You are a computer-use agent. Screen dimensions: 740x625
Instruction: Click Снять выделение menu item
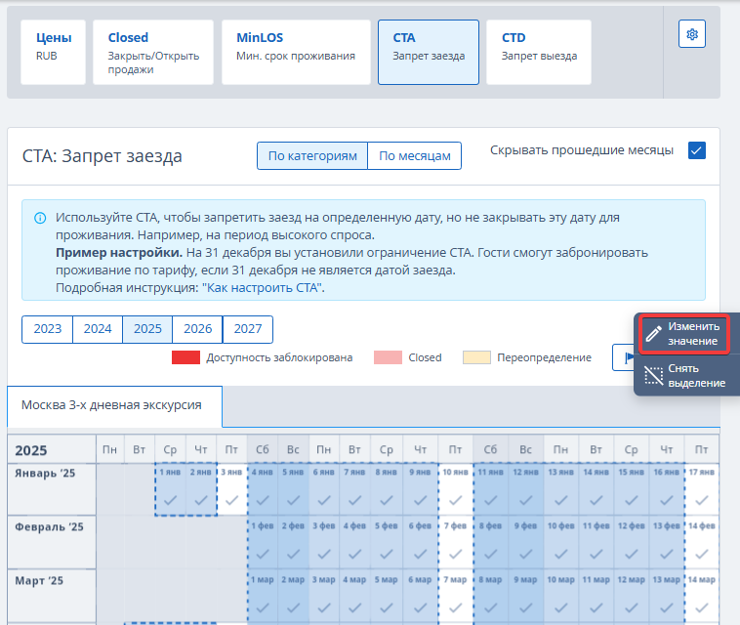click(687, 376)
